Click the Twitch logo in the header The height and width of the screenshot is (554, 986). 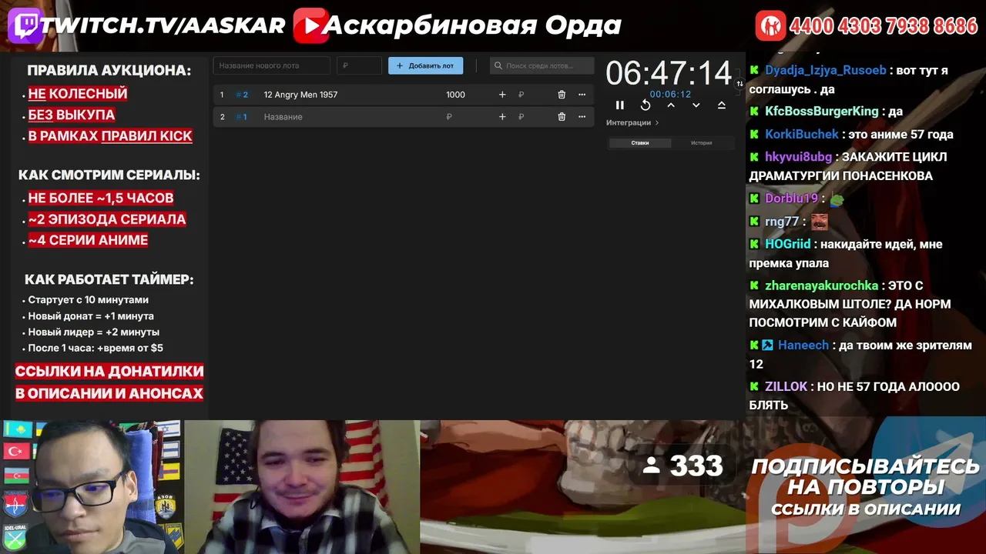coord(25,26)
